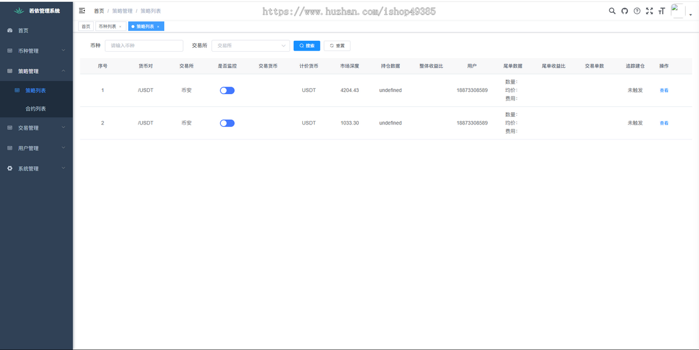Click the 用户管理 sidebar icon
Viewport: 699px width, 350px height.
coord(9,148)
